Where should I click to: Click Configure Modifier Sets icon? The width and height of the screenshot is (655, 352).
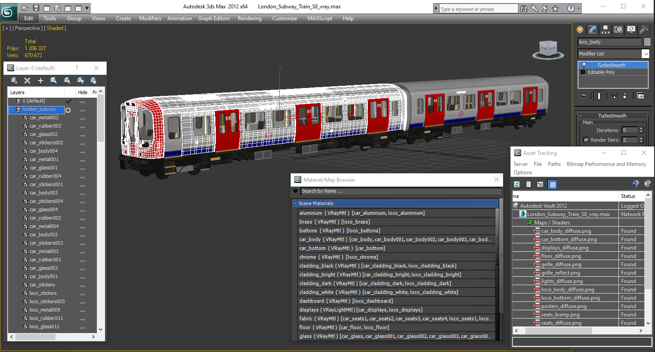641,96
